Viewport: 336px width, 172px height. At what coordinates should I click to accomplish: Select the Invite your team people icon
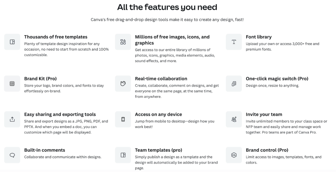tap(234, 119)
